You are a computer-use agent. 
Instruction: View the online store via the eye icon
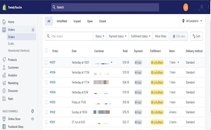tap(33, 119)
